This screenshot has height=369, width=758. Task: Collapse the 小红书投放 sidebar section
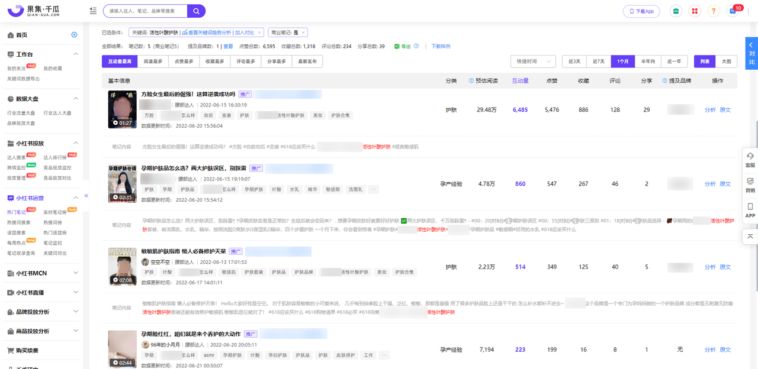tap(76, 143)
